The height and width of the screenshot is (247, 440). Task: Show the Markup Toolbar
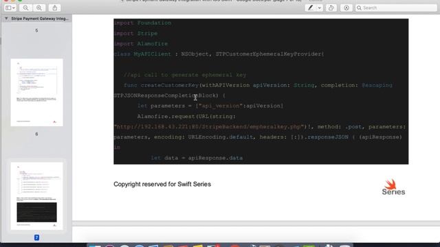[346, 8]
